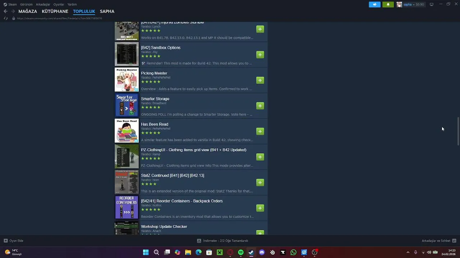Reload the page with refresh icon
The width and height of the screenshot is (460, 258).
[6, 18]
